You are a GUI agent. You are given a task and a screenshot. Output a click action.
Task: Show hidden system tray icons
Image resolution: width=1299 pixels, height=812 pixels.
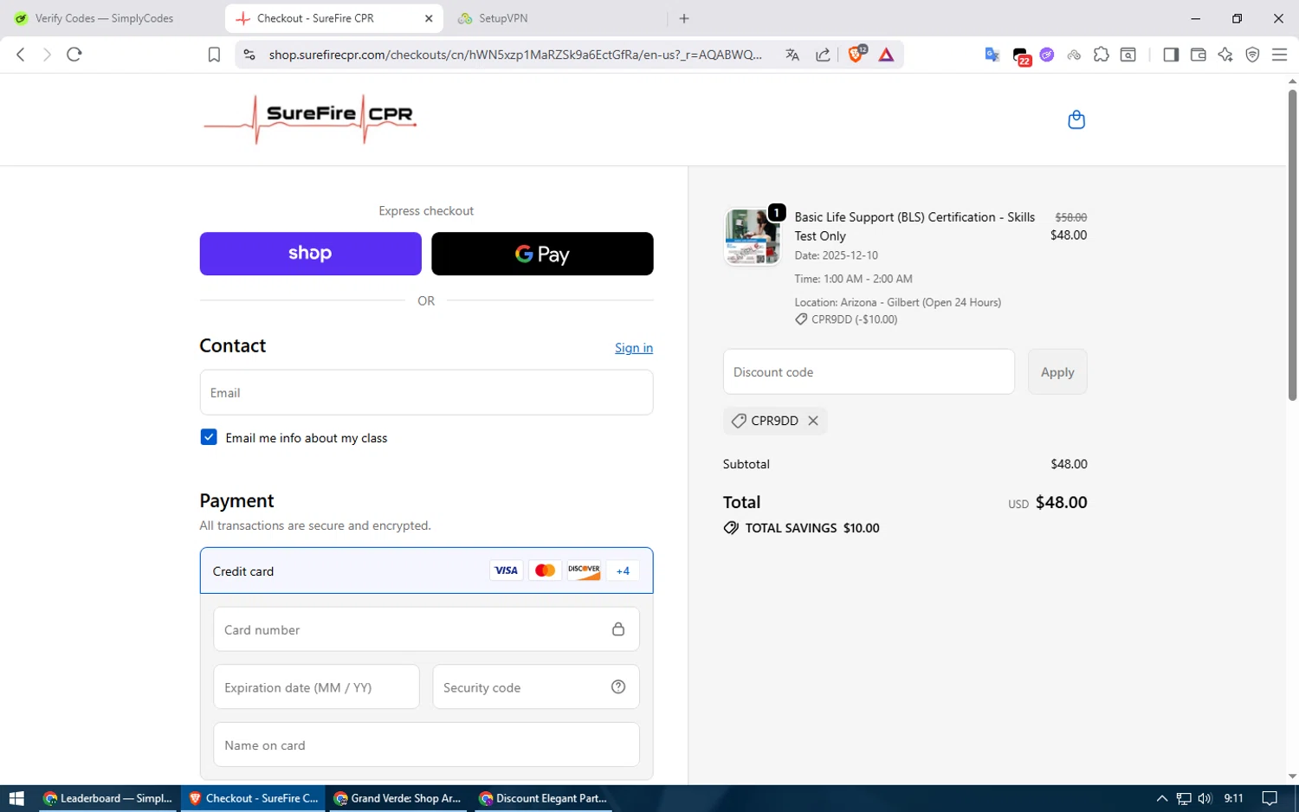[1162, 798]
